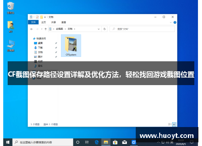Open the Windows Start menu
This screenshot has width=202, height=146.
(x=8, y=142)
